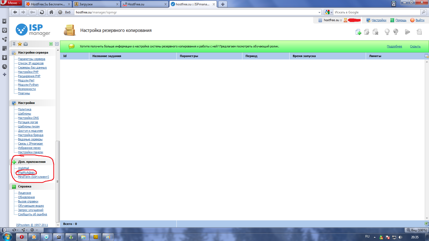
Task: Open WebMail link
Action: pos(23,168)
